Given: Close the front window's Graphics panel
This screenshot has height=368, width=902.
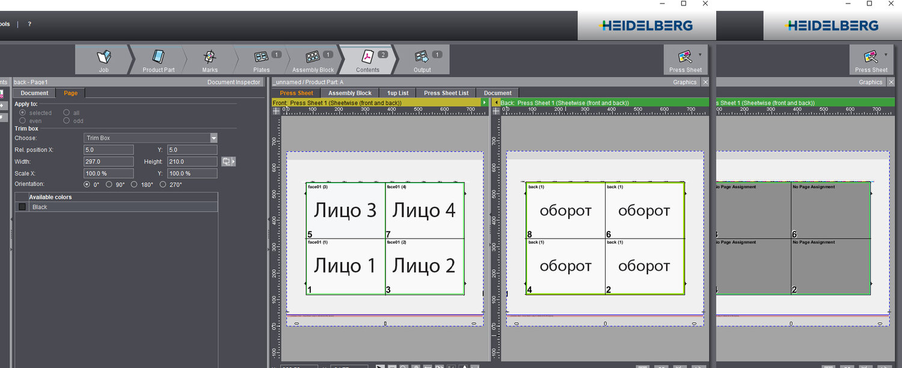Looking at the screenshot, I should [705, 82].
